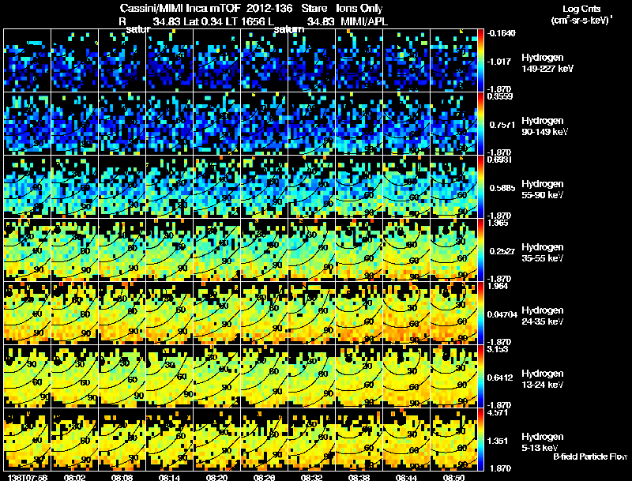Select the 08:26 time label on bottom axis
This screenshot has width=632, height=481.
(x=264, y=477)
